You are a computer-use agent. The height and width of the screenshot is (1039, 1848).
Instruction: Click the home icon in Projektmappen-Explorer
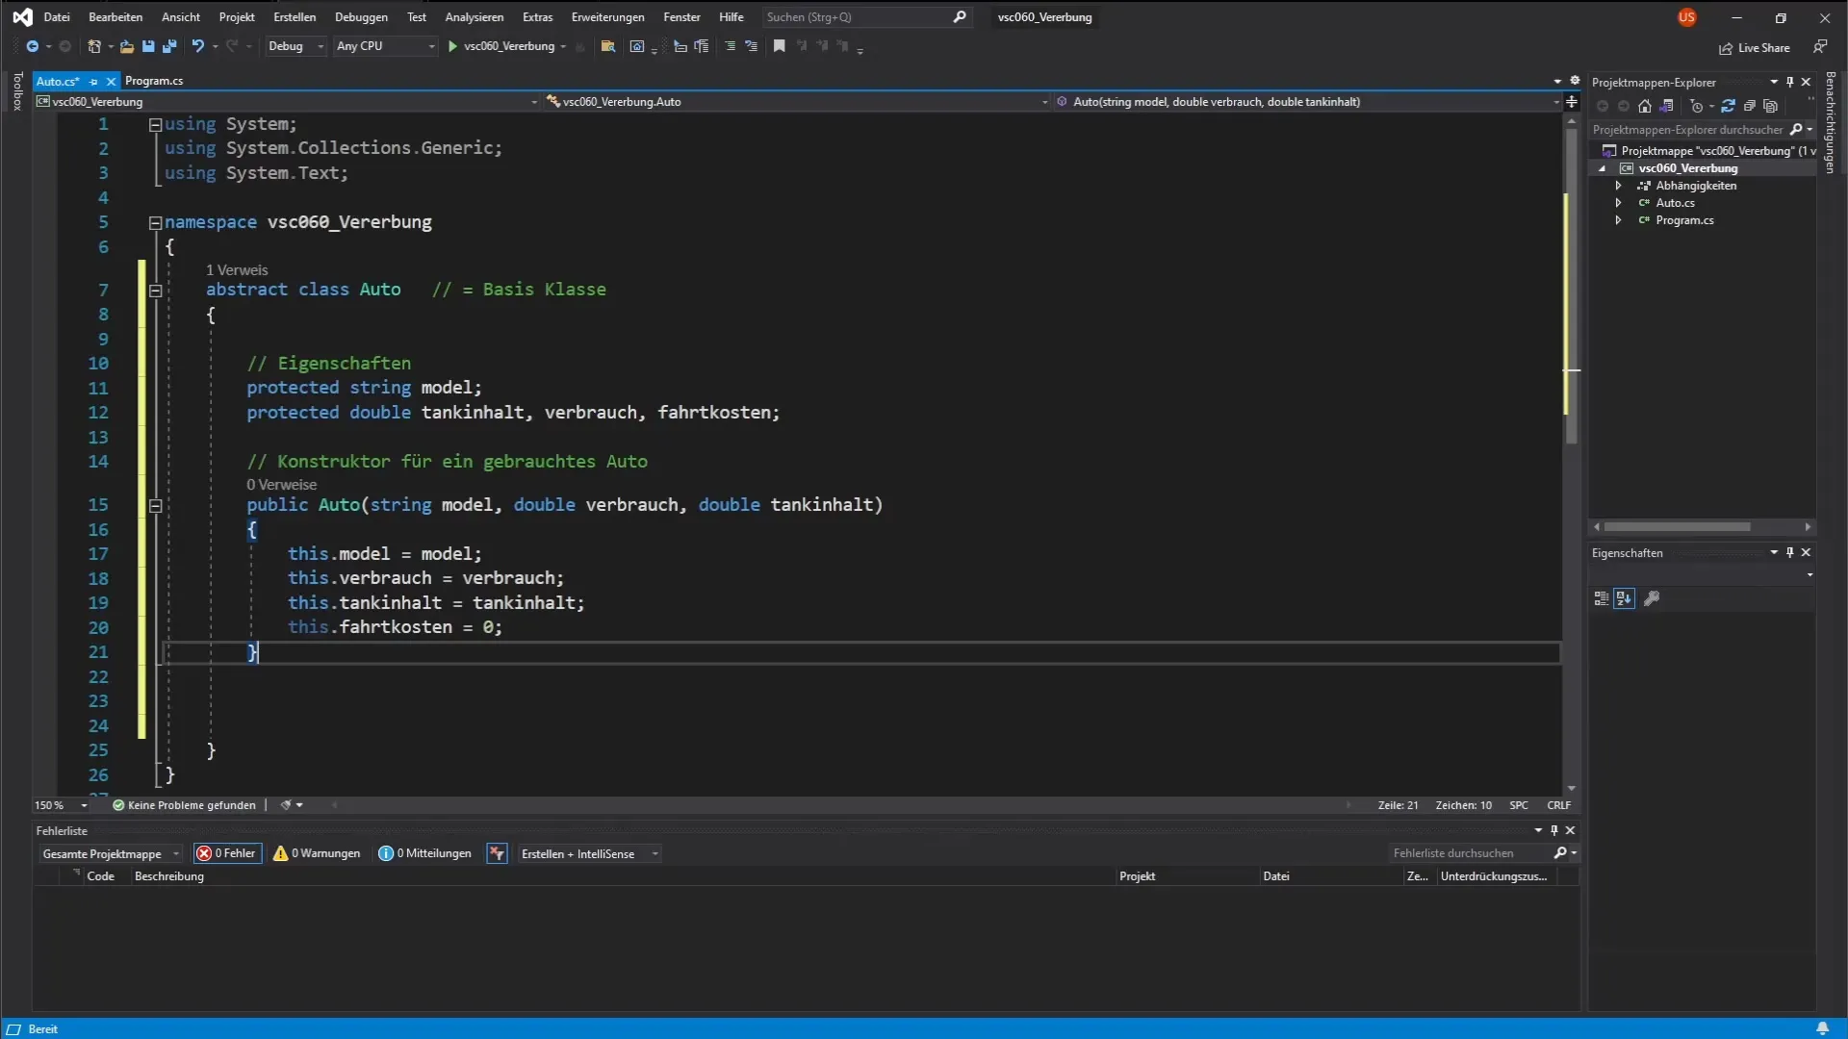click(1645, 106)
